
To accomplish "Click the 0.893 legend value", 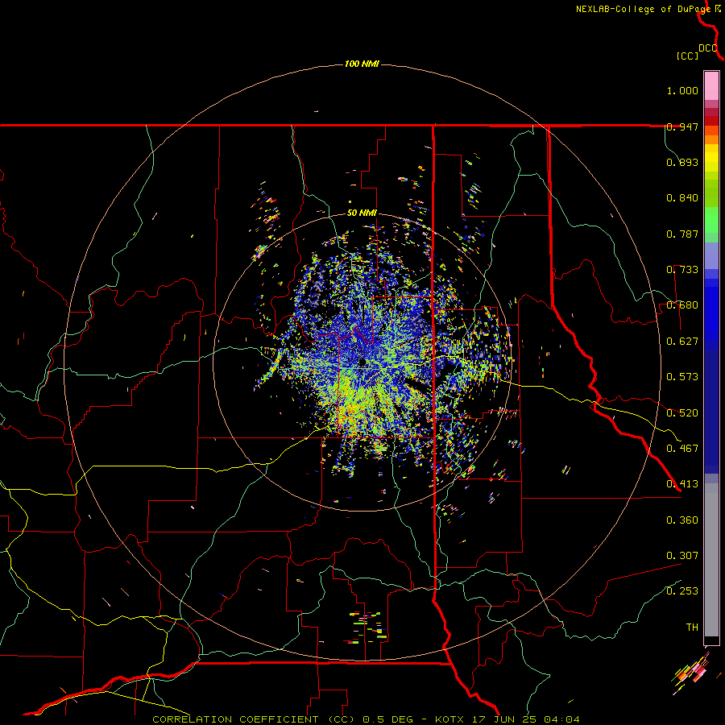I will (682, 162).
